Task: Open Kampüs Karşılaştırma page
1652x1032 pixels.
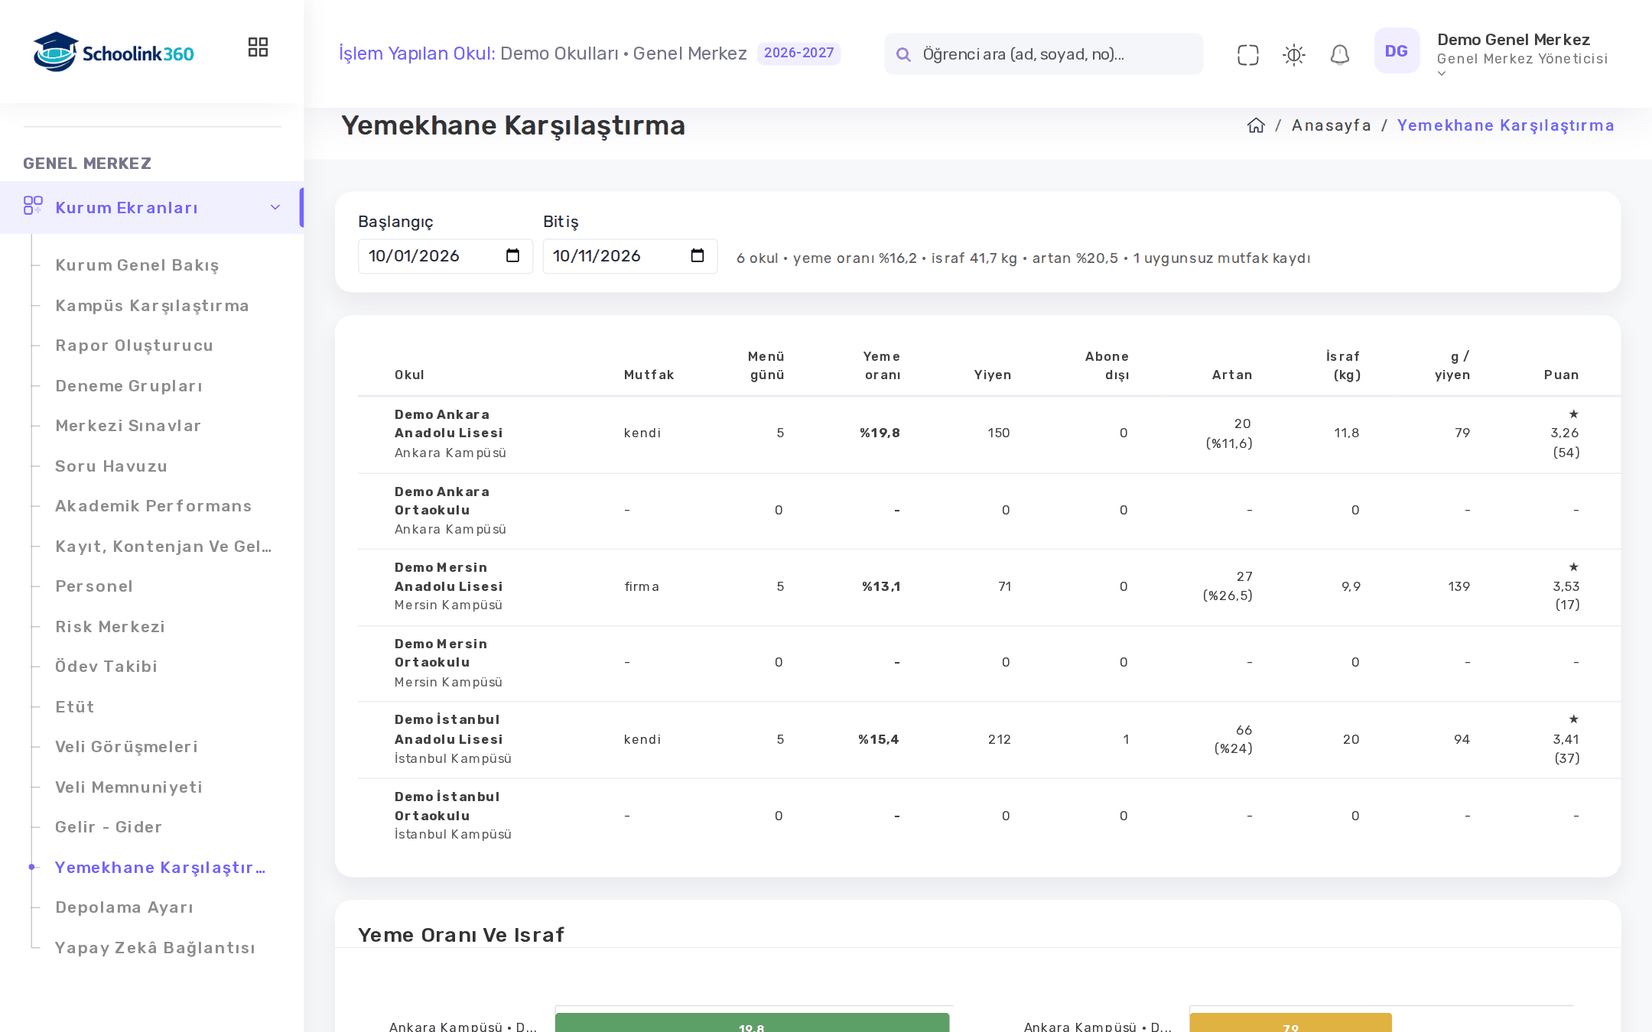Action: 152,306
